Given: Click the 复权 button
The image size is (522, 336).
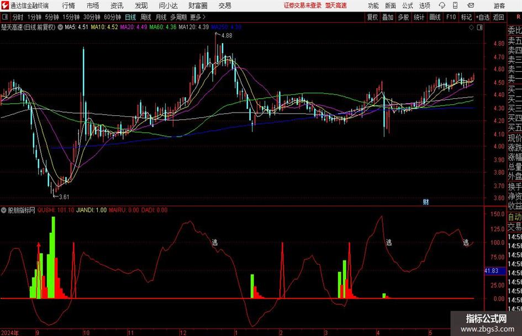Looking at the screenshot, I should 372,17.
